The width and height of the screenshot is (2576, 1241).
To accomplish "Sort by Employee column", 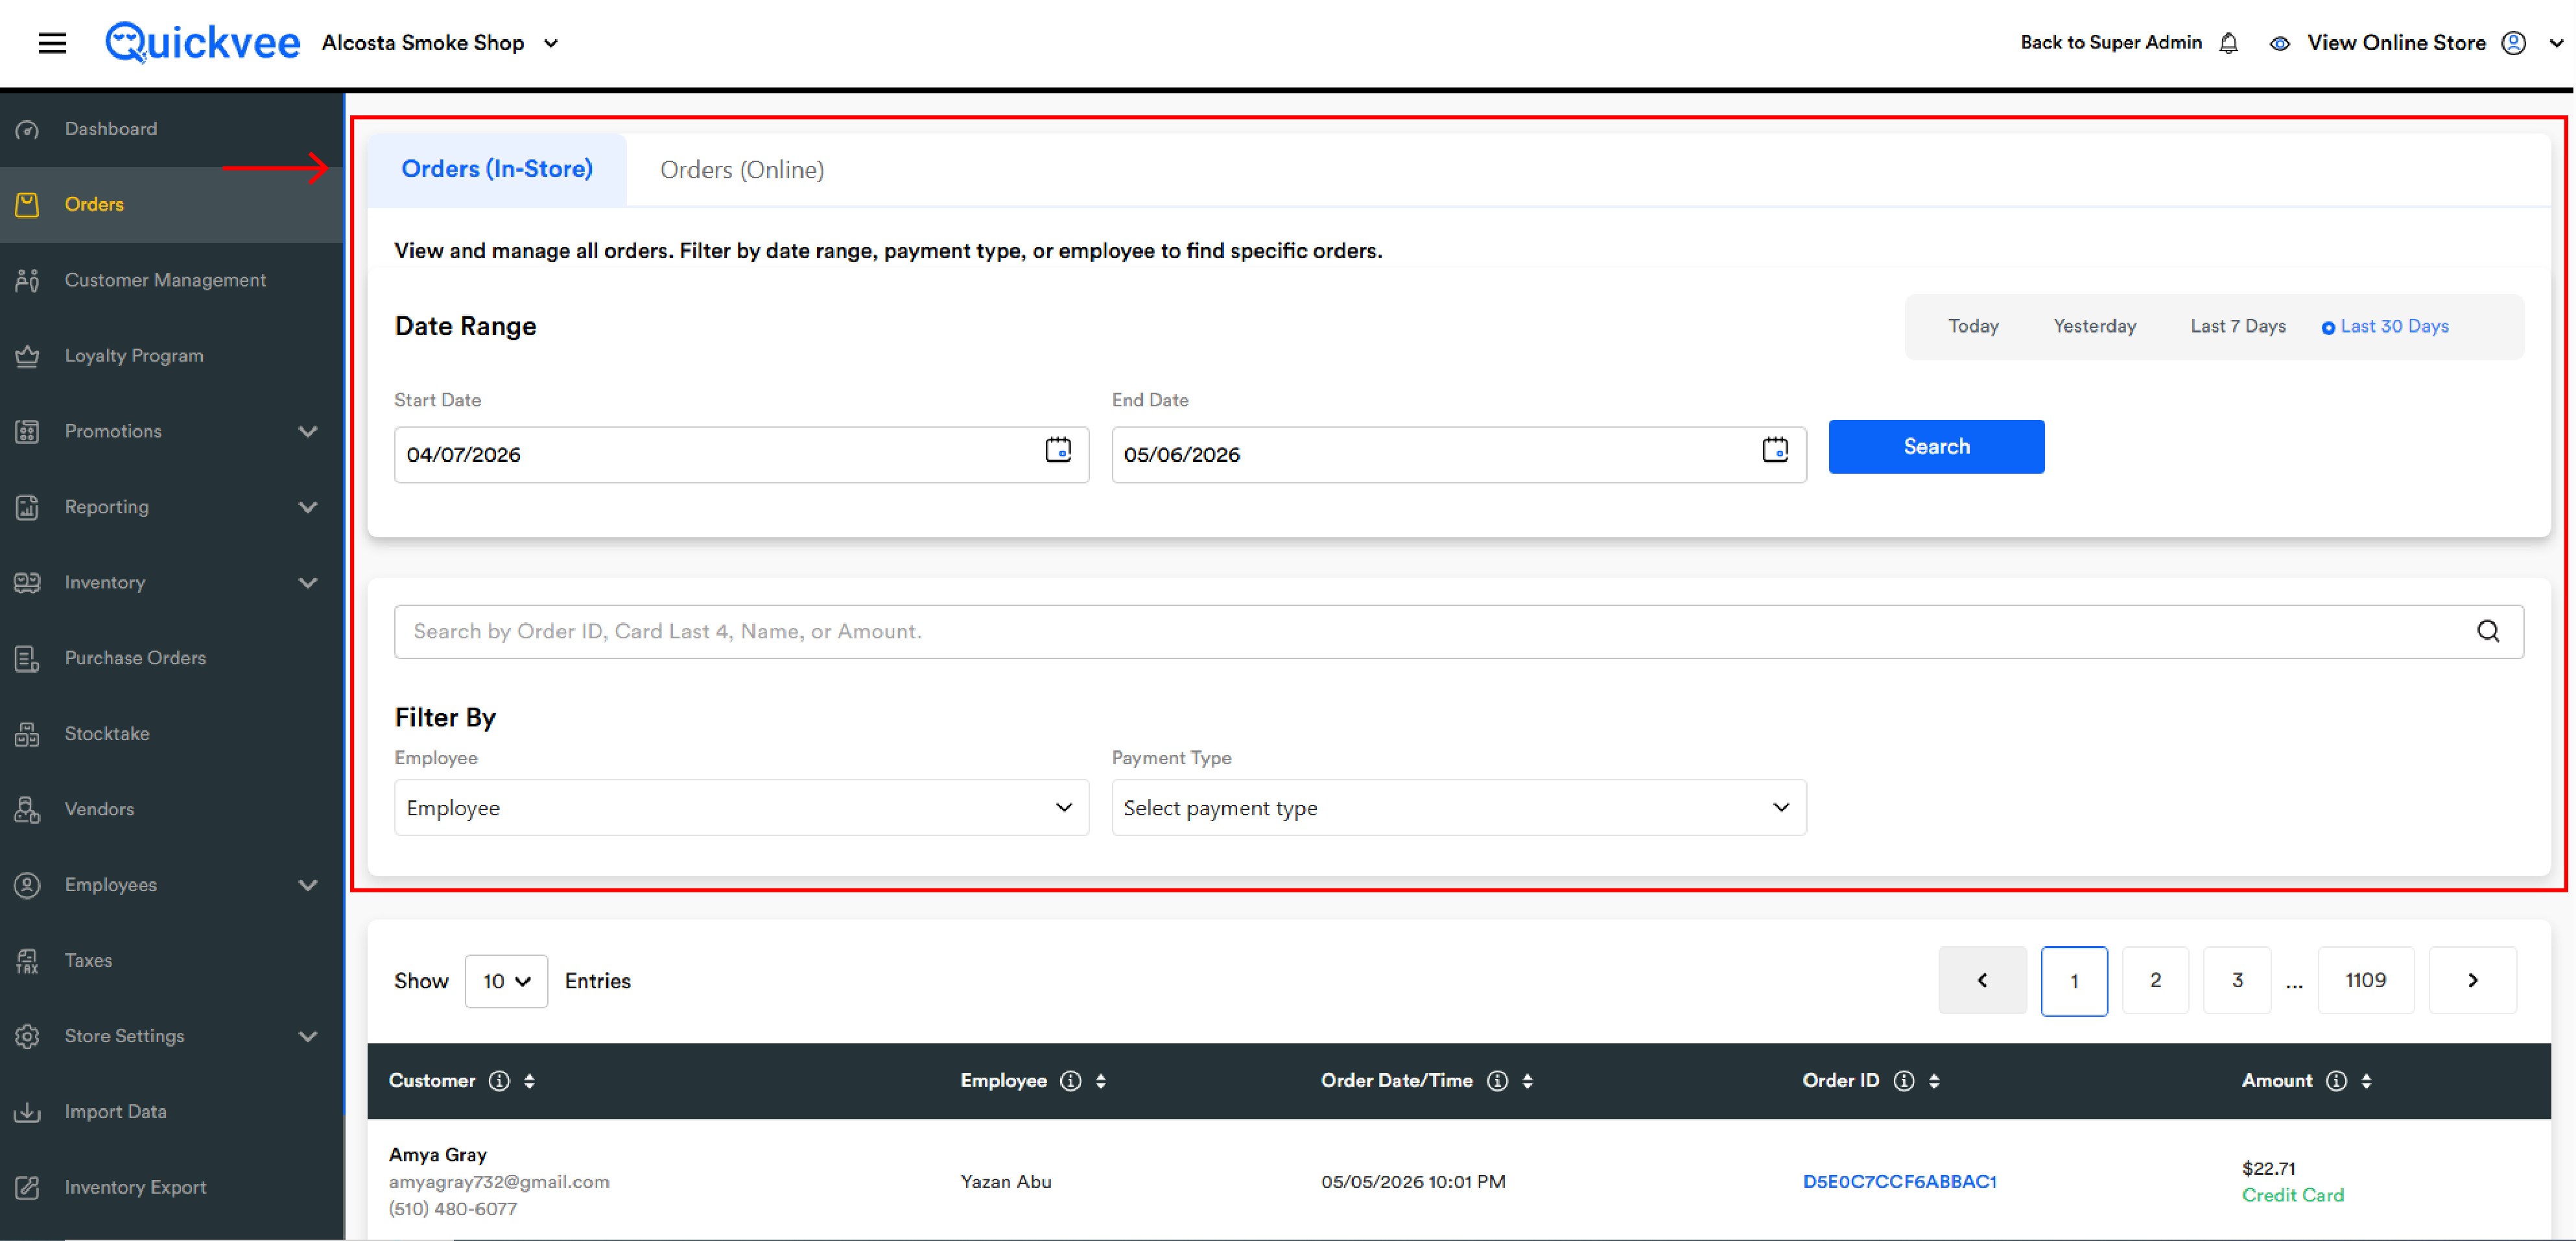I will (x=1100, y=1081).
